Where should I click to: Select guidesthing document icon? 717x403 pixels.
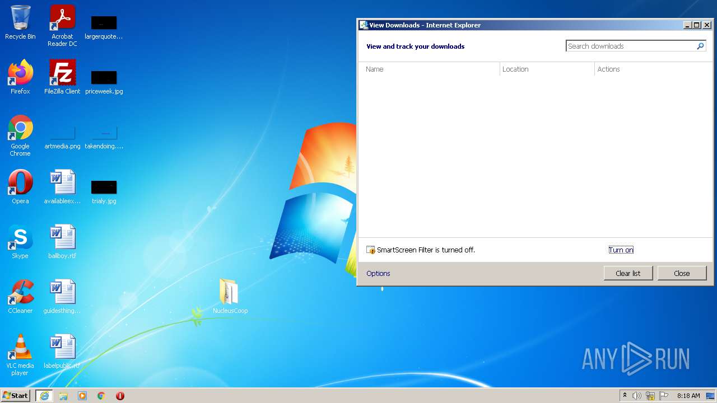(x=62, y=297)
